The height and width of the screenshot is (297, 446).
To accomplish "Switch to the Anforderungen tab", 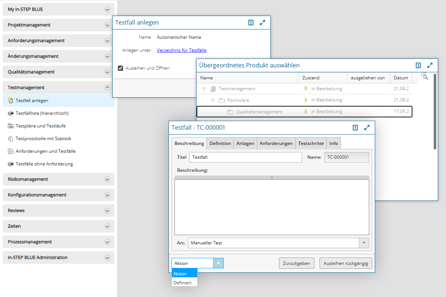I will (276, 143).
